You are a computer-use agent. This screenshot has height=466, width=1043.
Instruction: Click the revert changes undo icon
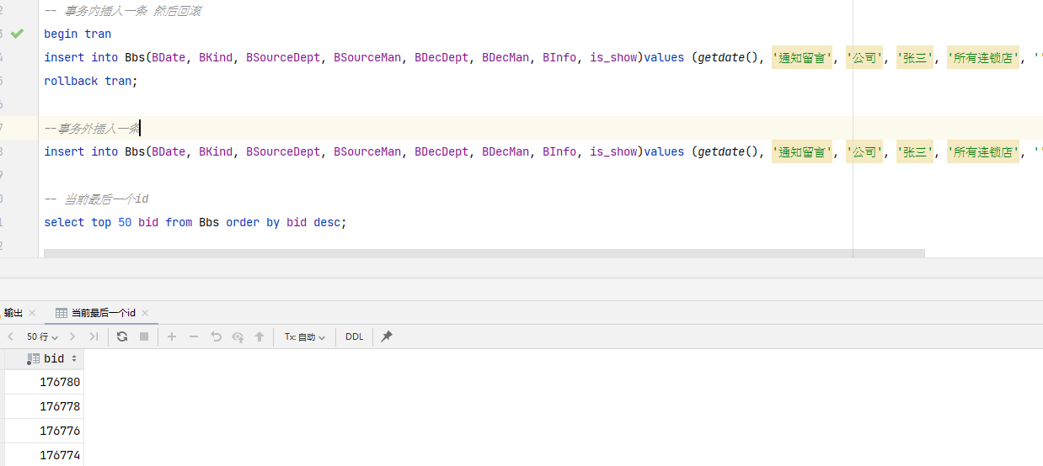click(216, 336)
